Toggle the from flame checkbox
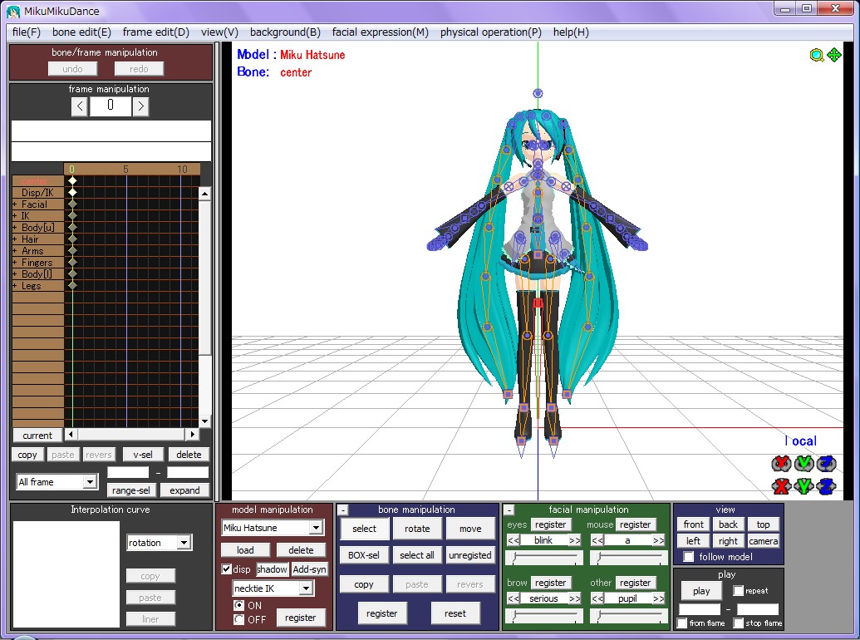Image resolution: width=860 pixels, height=640 pixels. coord(681,623)
